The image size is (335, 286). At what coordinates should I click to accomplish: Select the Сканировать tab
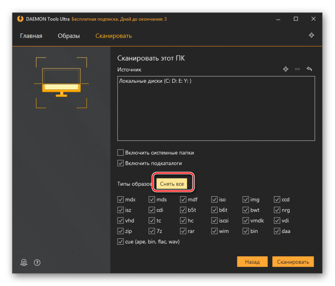pyautogui.click(x=113, y=36)
